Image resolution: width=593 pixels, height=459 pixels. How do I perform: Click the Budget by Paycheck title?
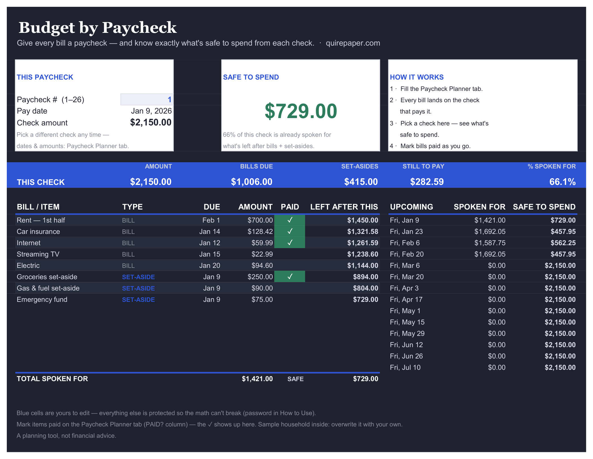point(98,27)
